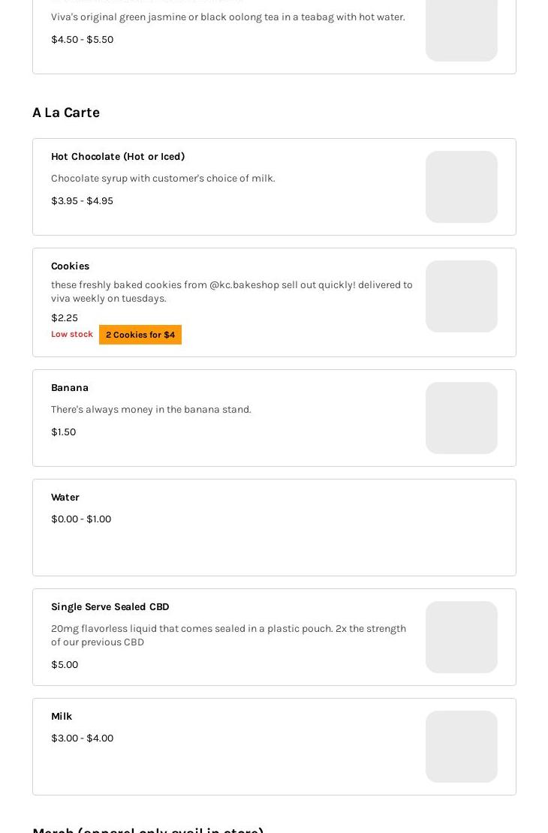The image size is (548, 833).
Task: Click the 20mg flavorless liquid CBD description
Action: pos(228,635)
